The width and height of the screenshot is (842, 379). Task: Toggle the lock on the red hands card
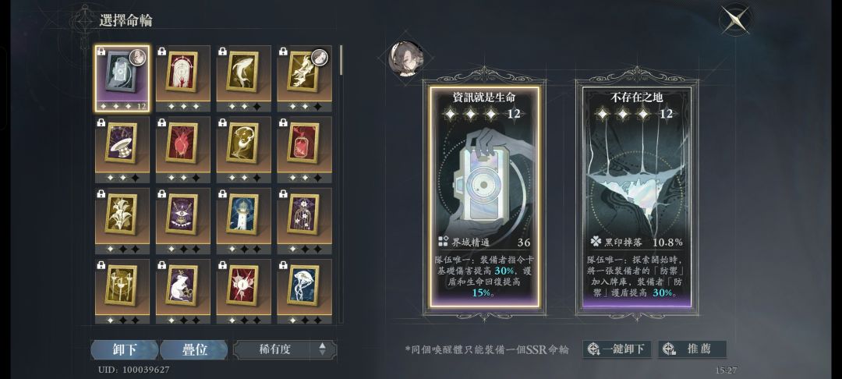coord(161,51)
